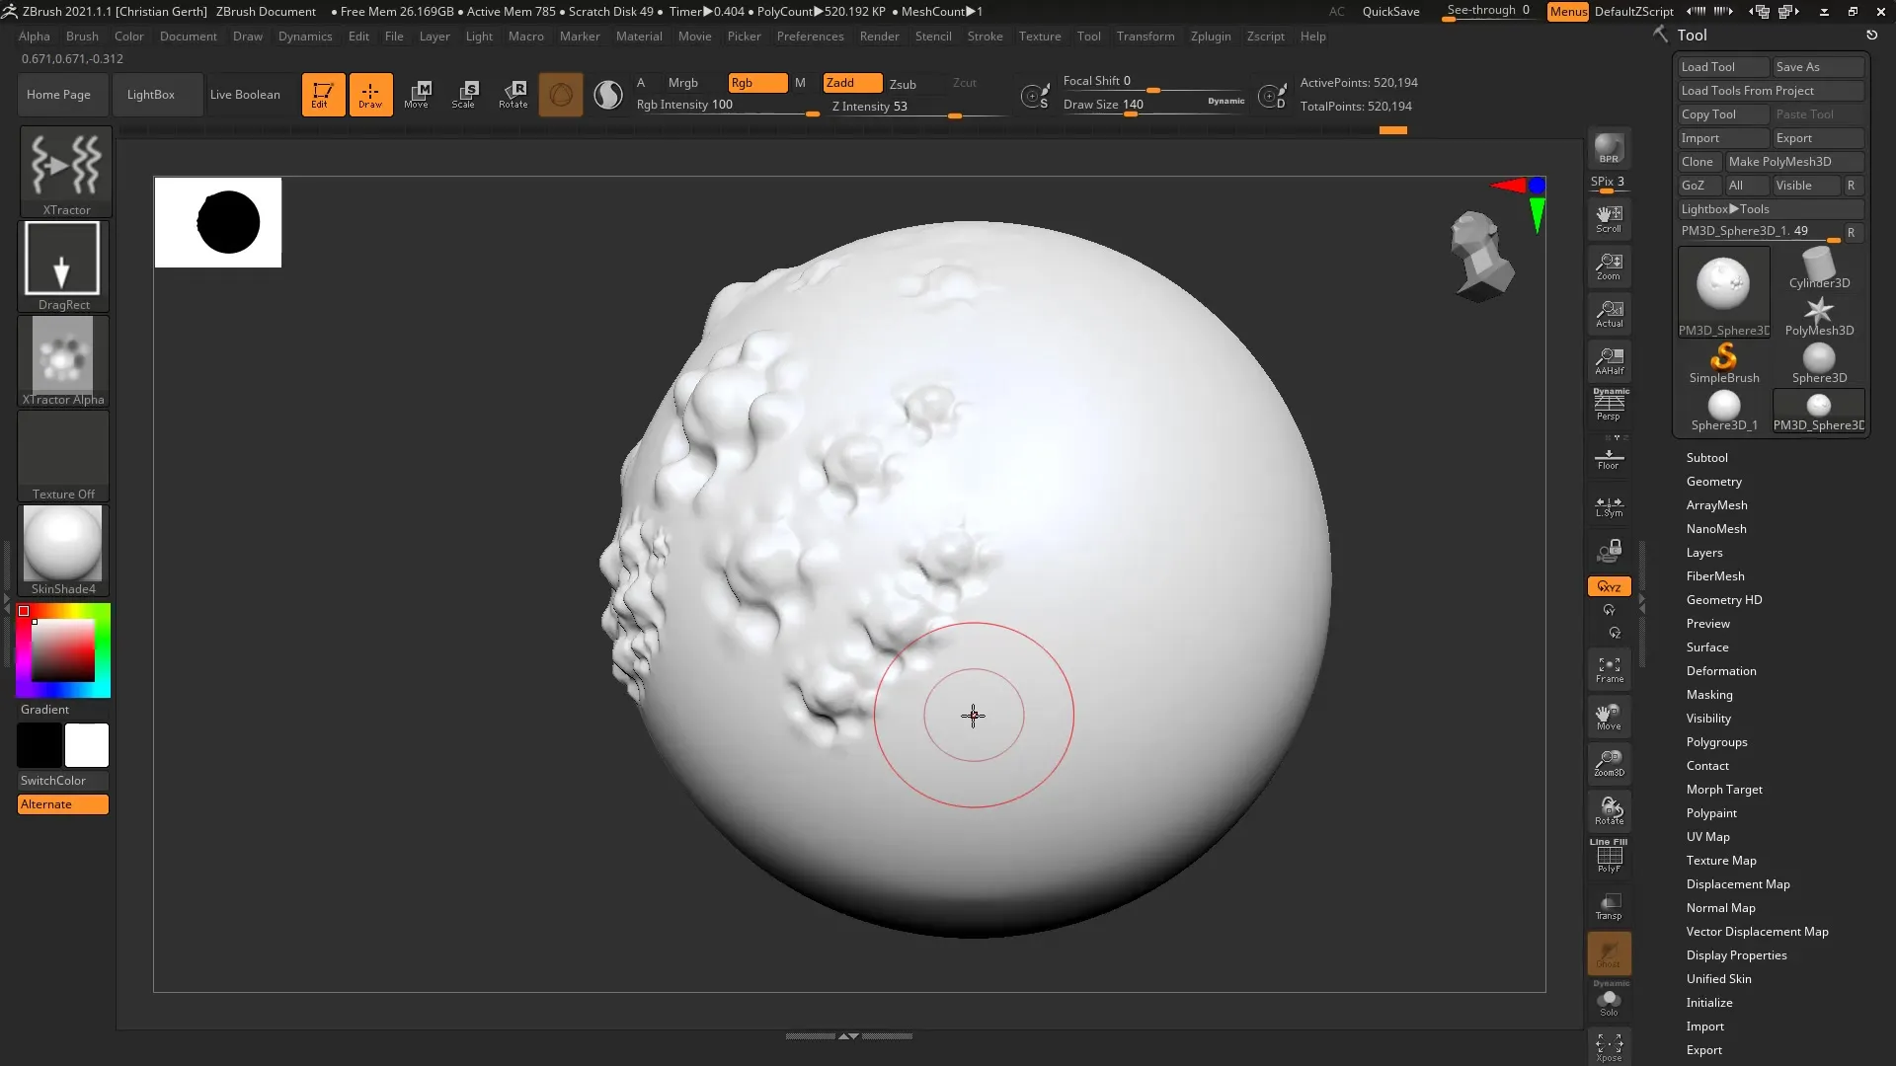The image size is (1896, 1066).
Task: Click the Scale transform icon
Action: [464, 95]
